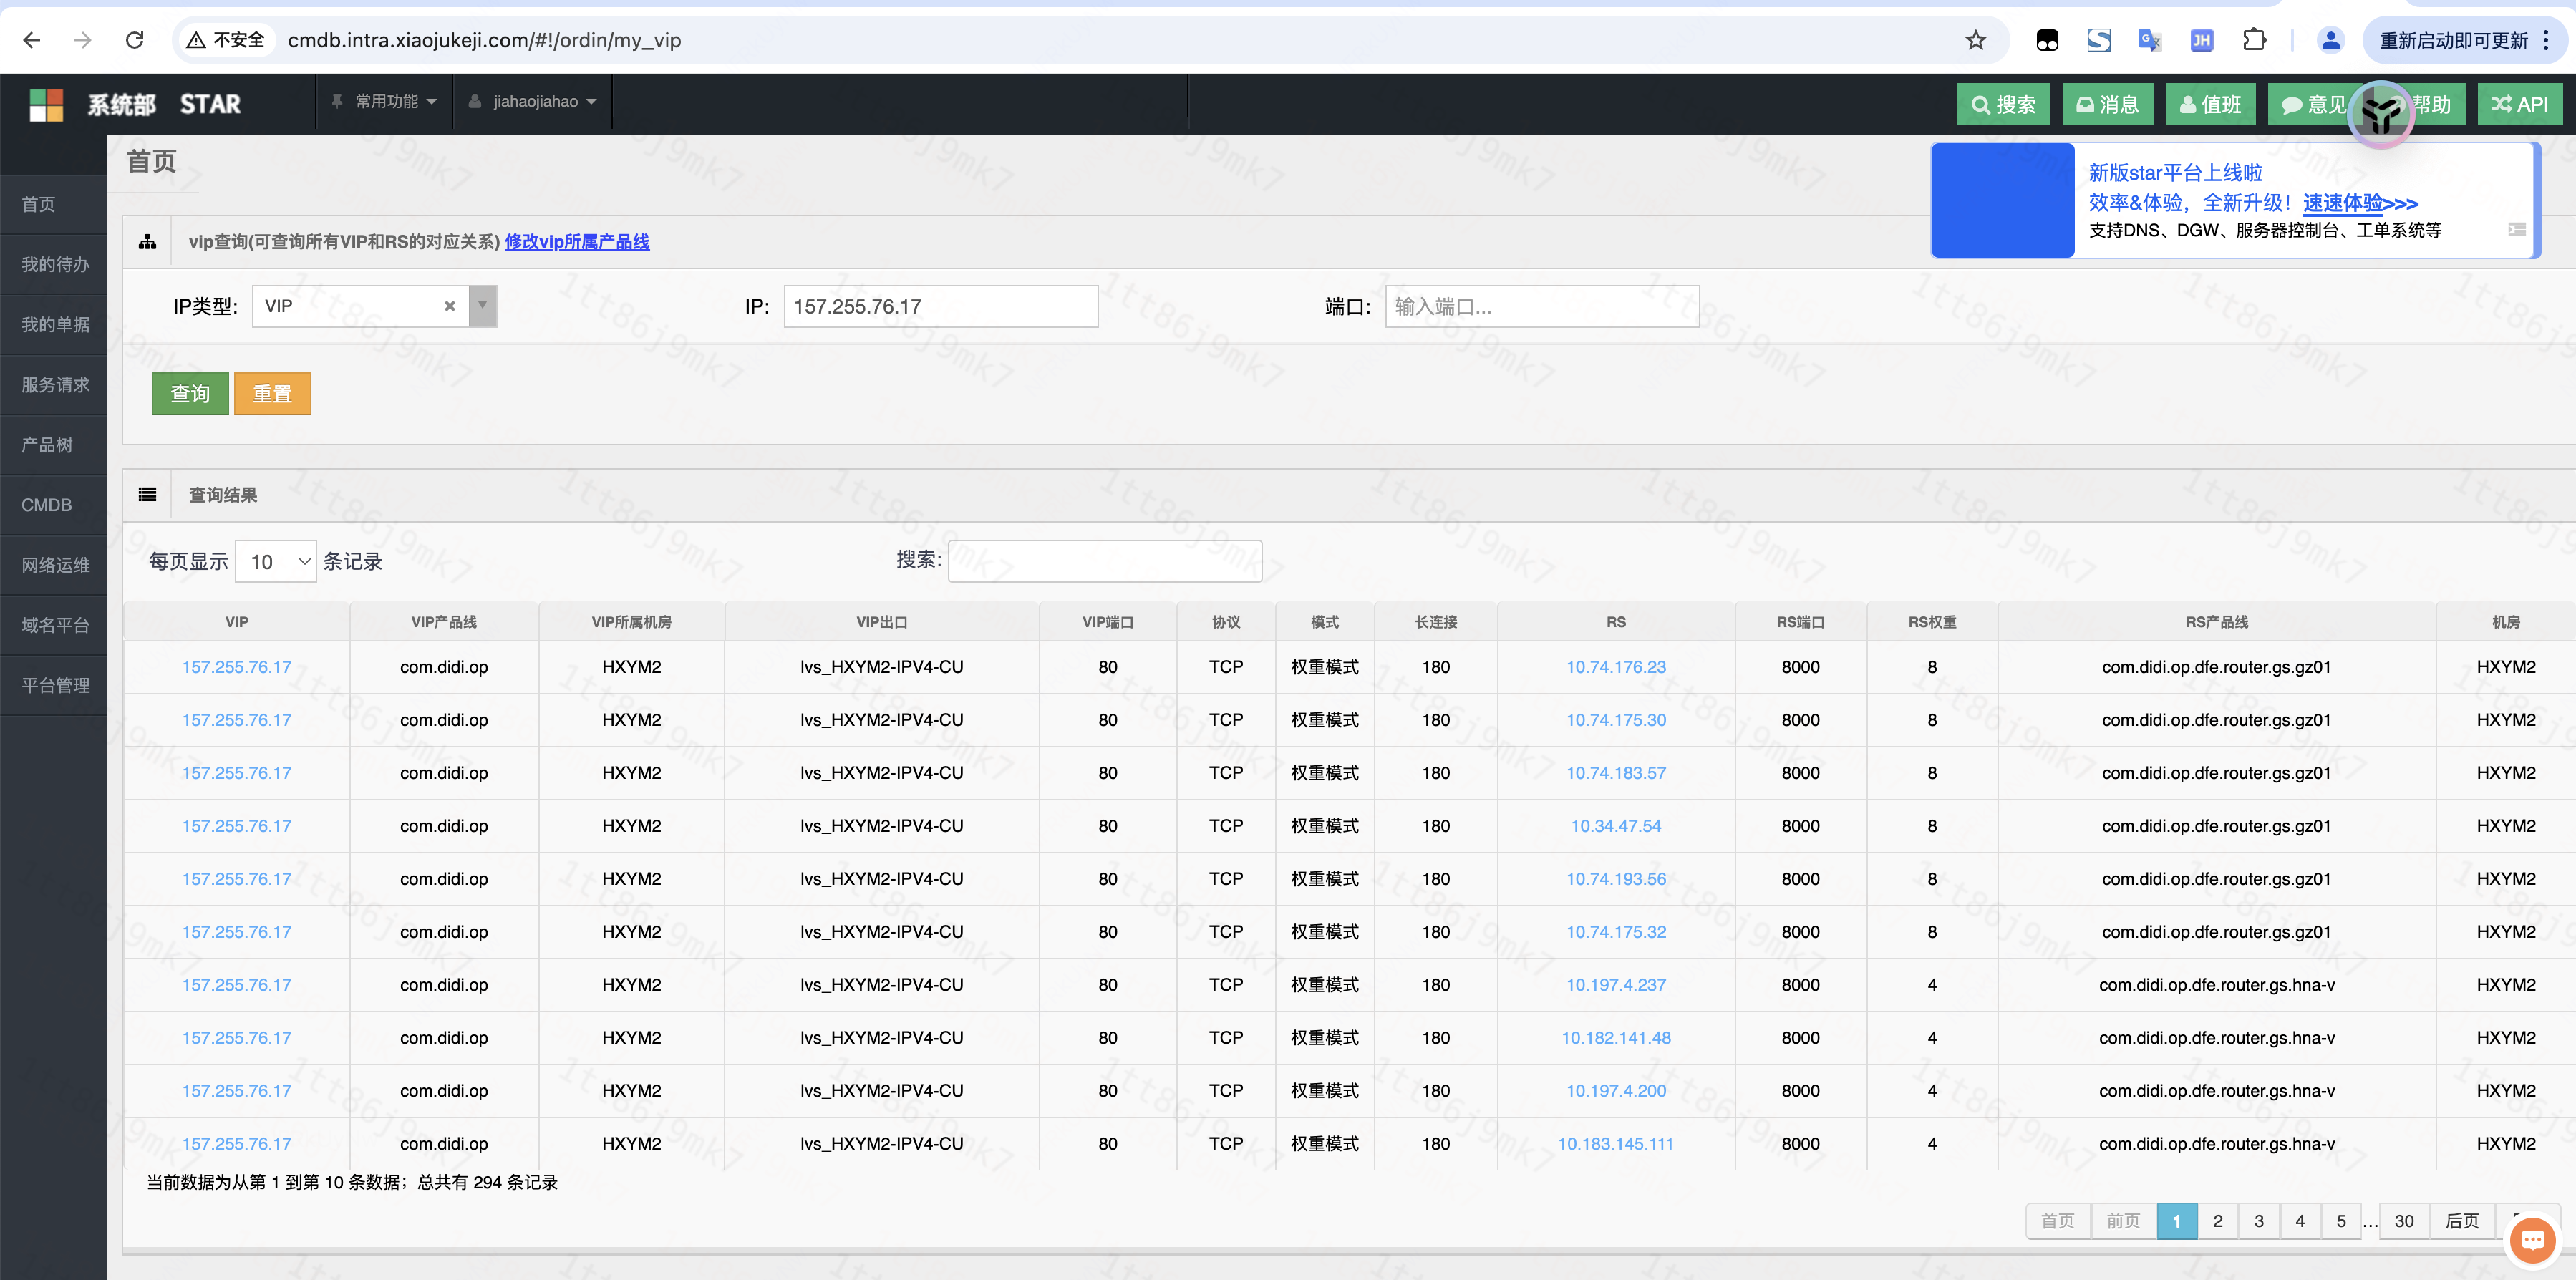
Task: Open the browser profile avatar
Action: [2331, 40]
